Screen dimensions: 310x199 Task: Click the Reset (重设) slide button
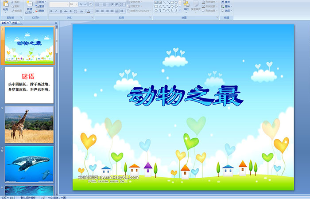pyautogui.click(x=41, y=6)
